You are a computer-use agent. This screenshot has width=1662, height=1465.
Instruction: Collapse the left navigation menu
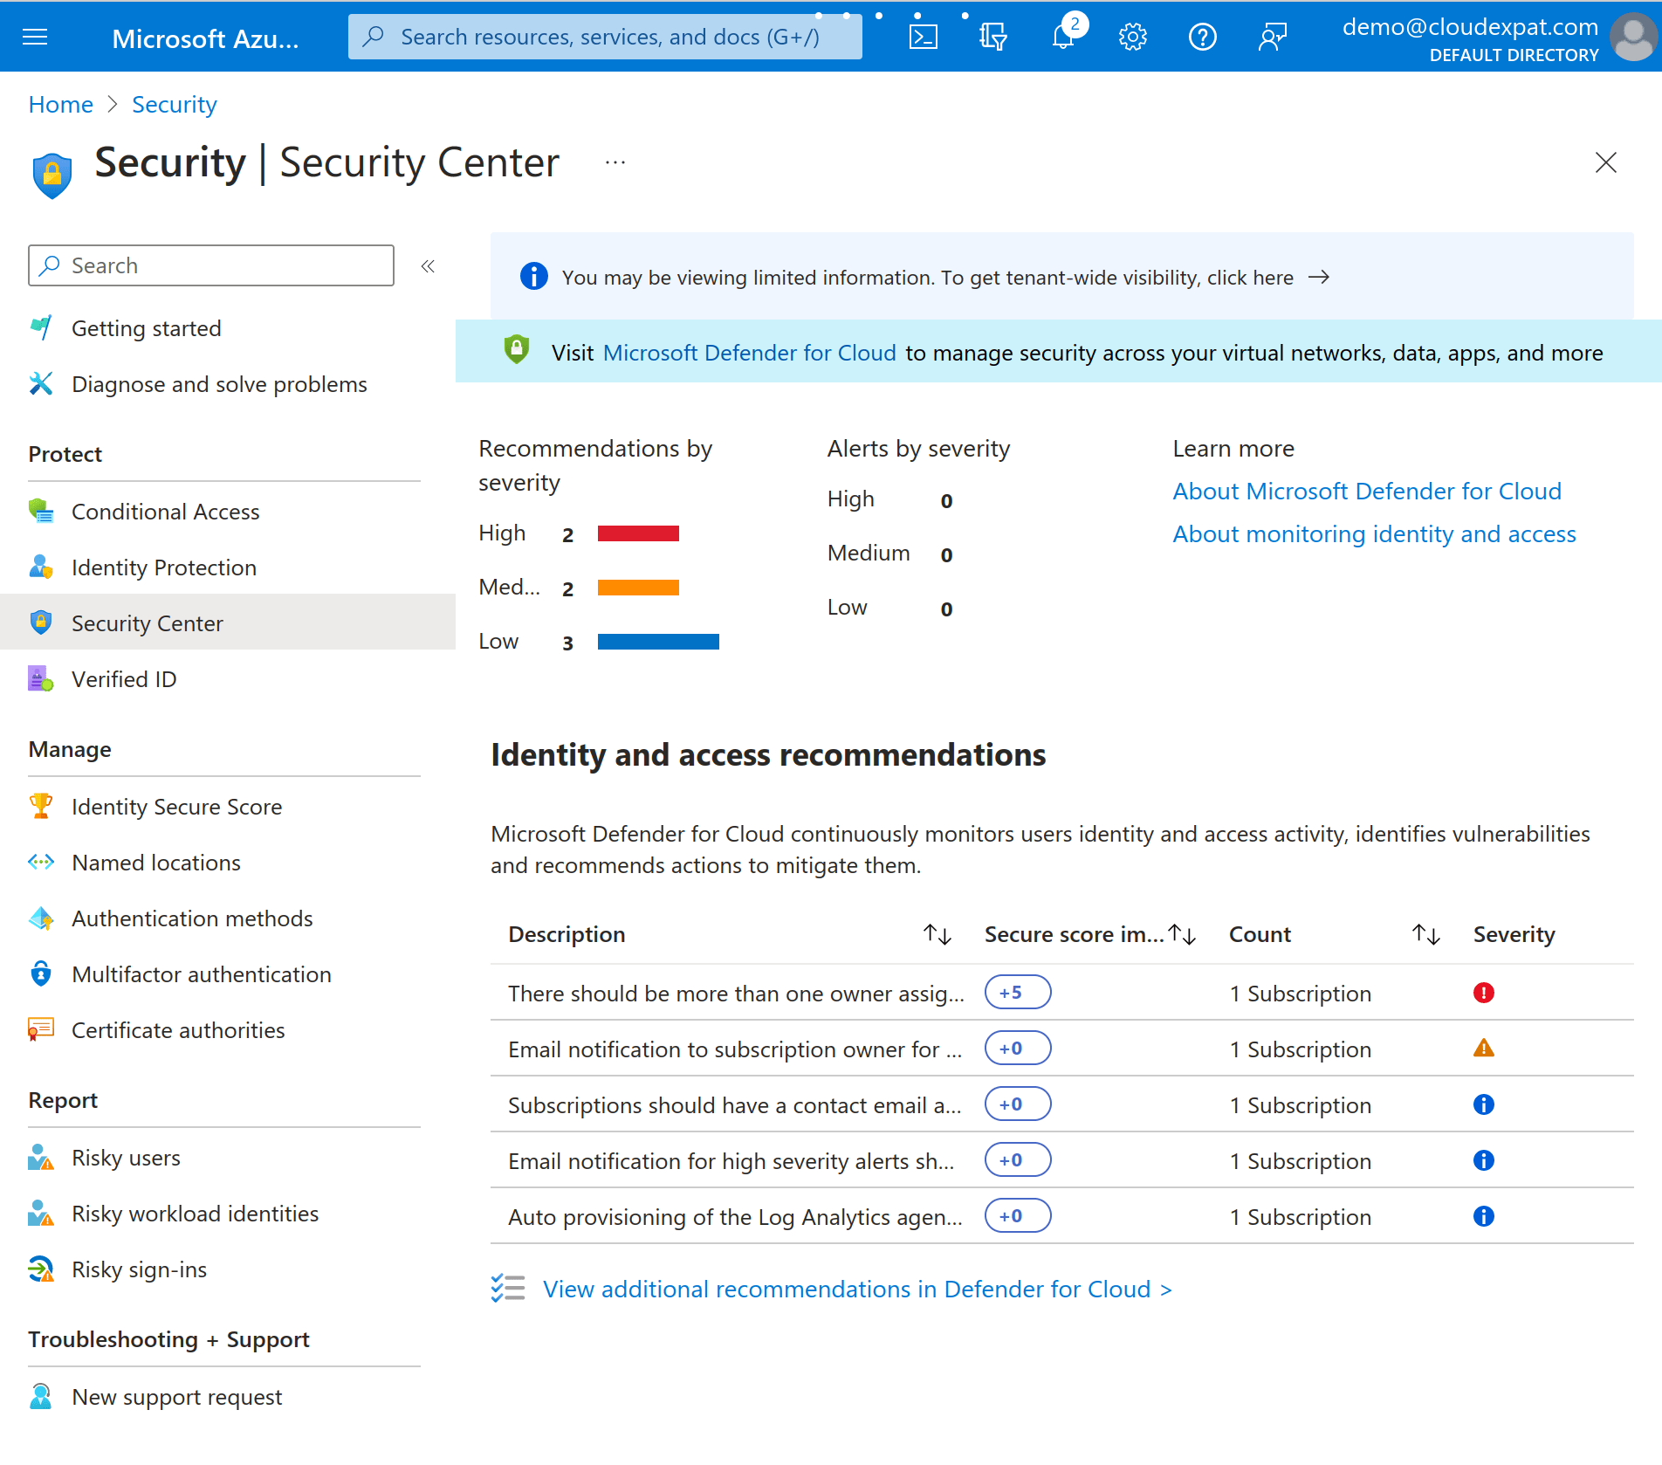click(x=428, y=266)
